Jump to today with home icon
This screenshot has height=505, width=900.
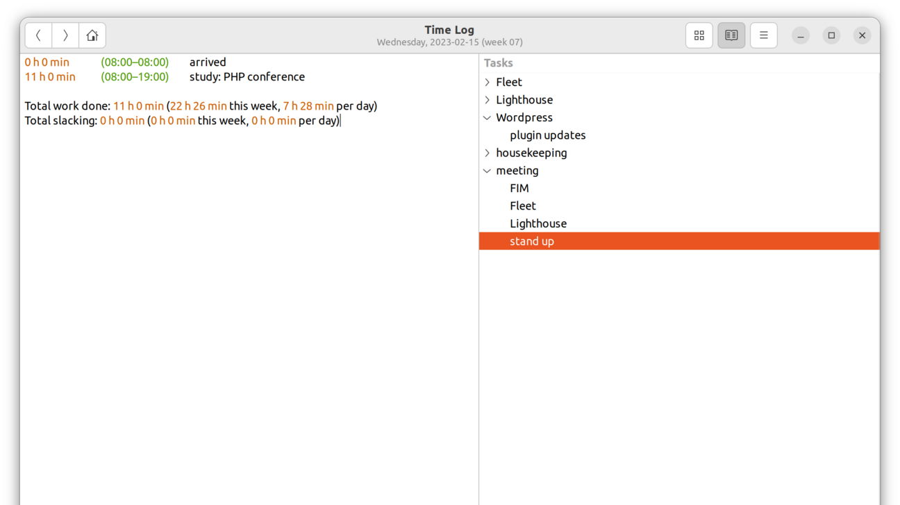(92, 35)
